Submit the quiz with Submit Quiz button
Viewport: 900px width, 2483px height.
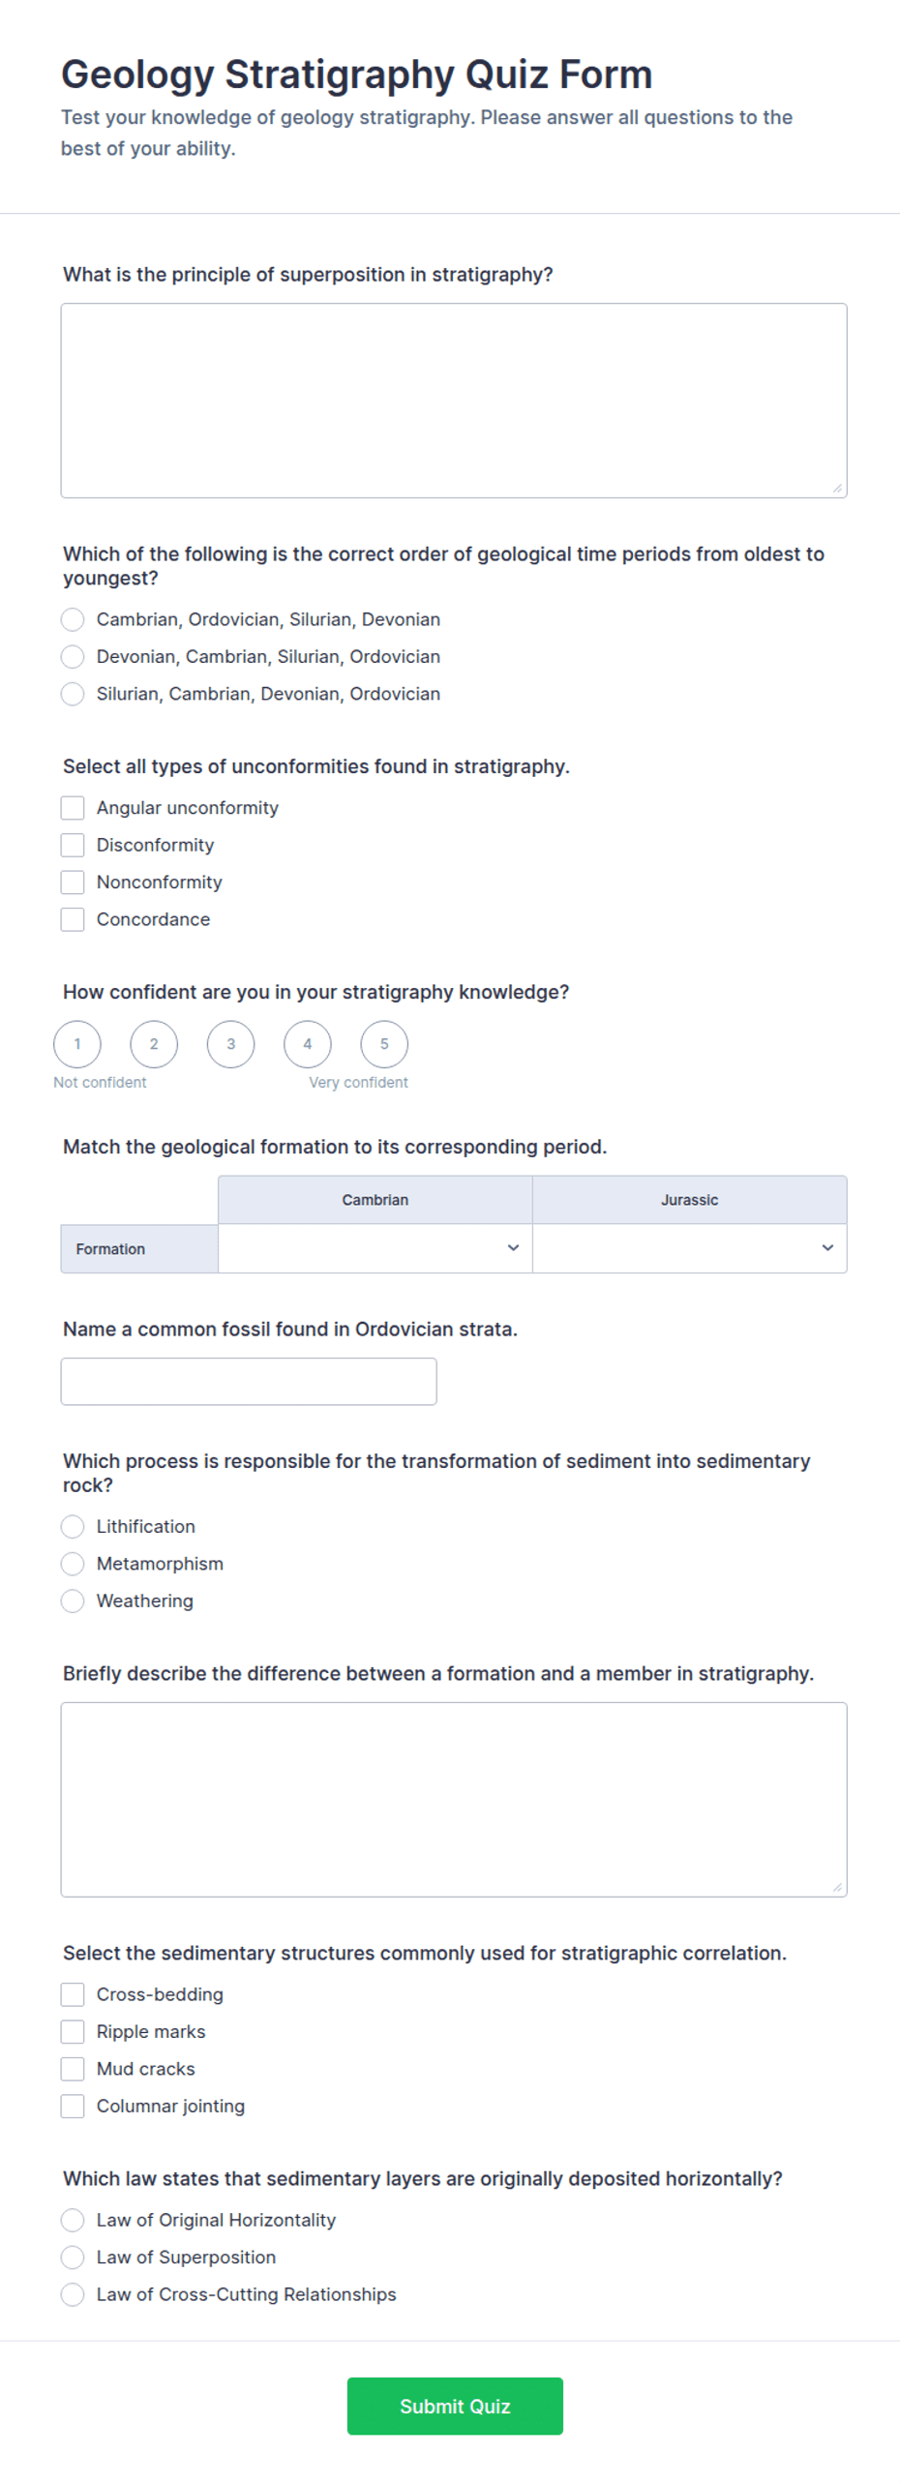tap(455, 2406)
